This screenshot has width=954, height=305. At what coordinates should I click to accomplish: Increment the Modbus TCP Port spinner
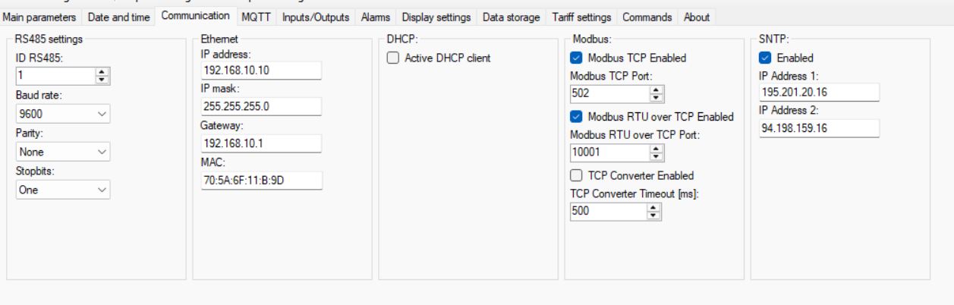[x=656, y=90]
